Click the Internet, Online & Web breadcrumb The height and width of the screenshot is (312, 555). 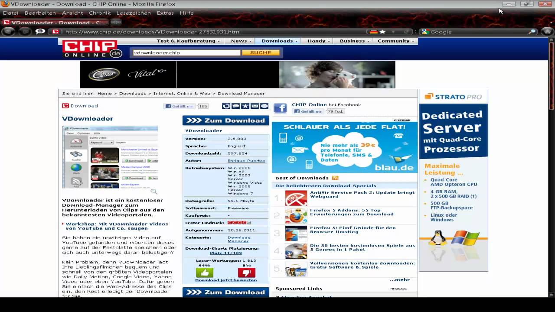182,94
